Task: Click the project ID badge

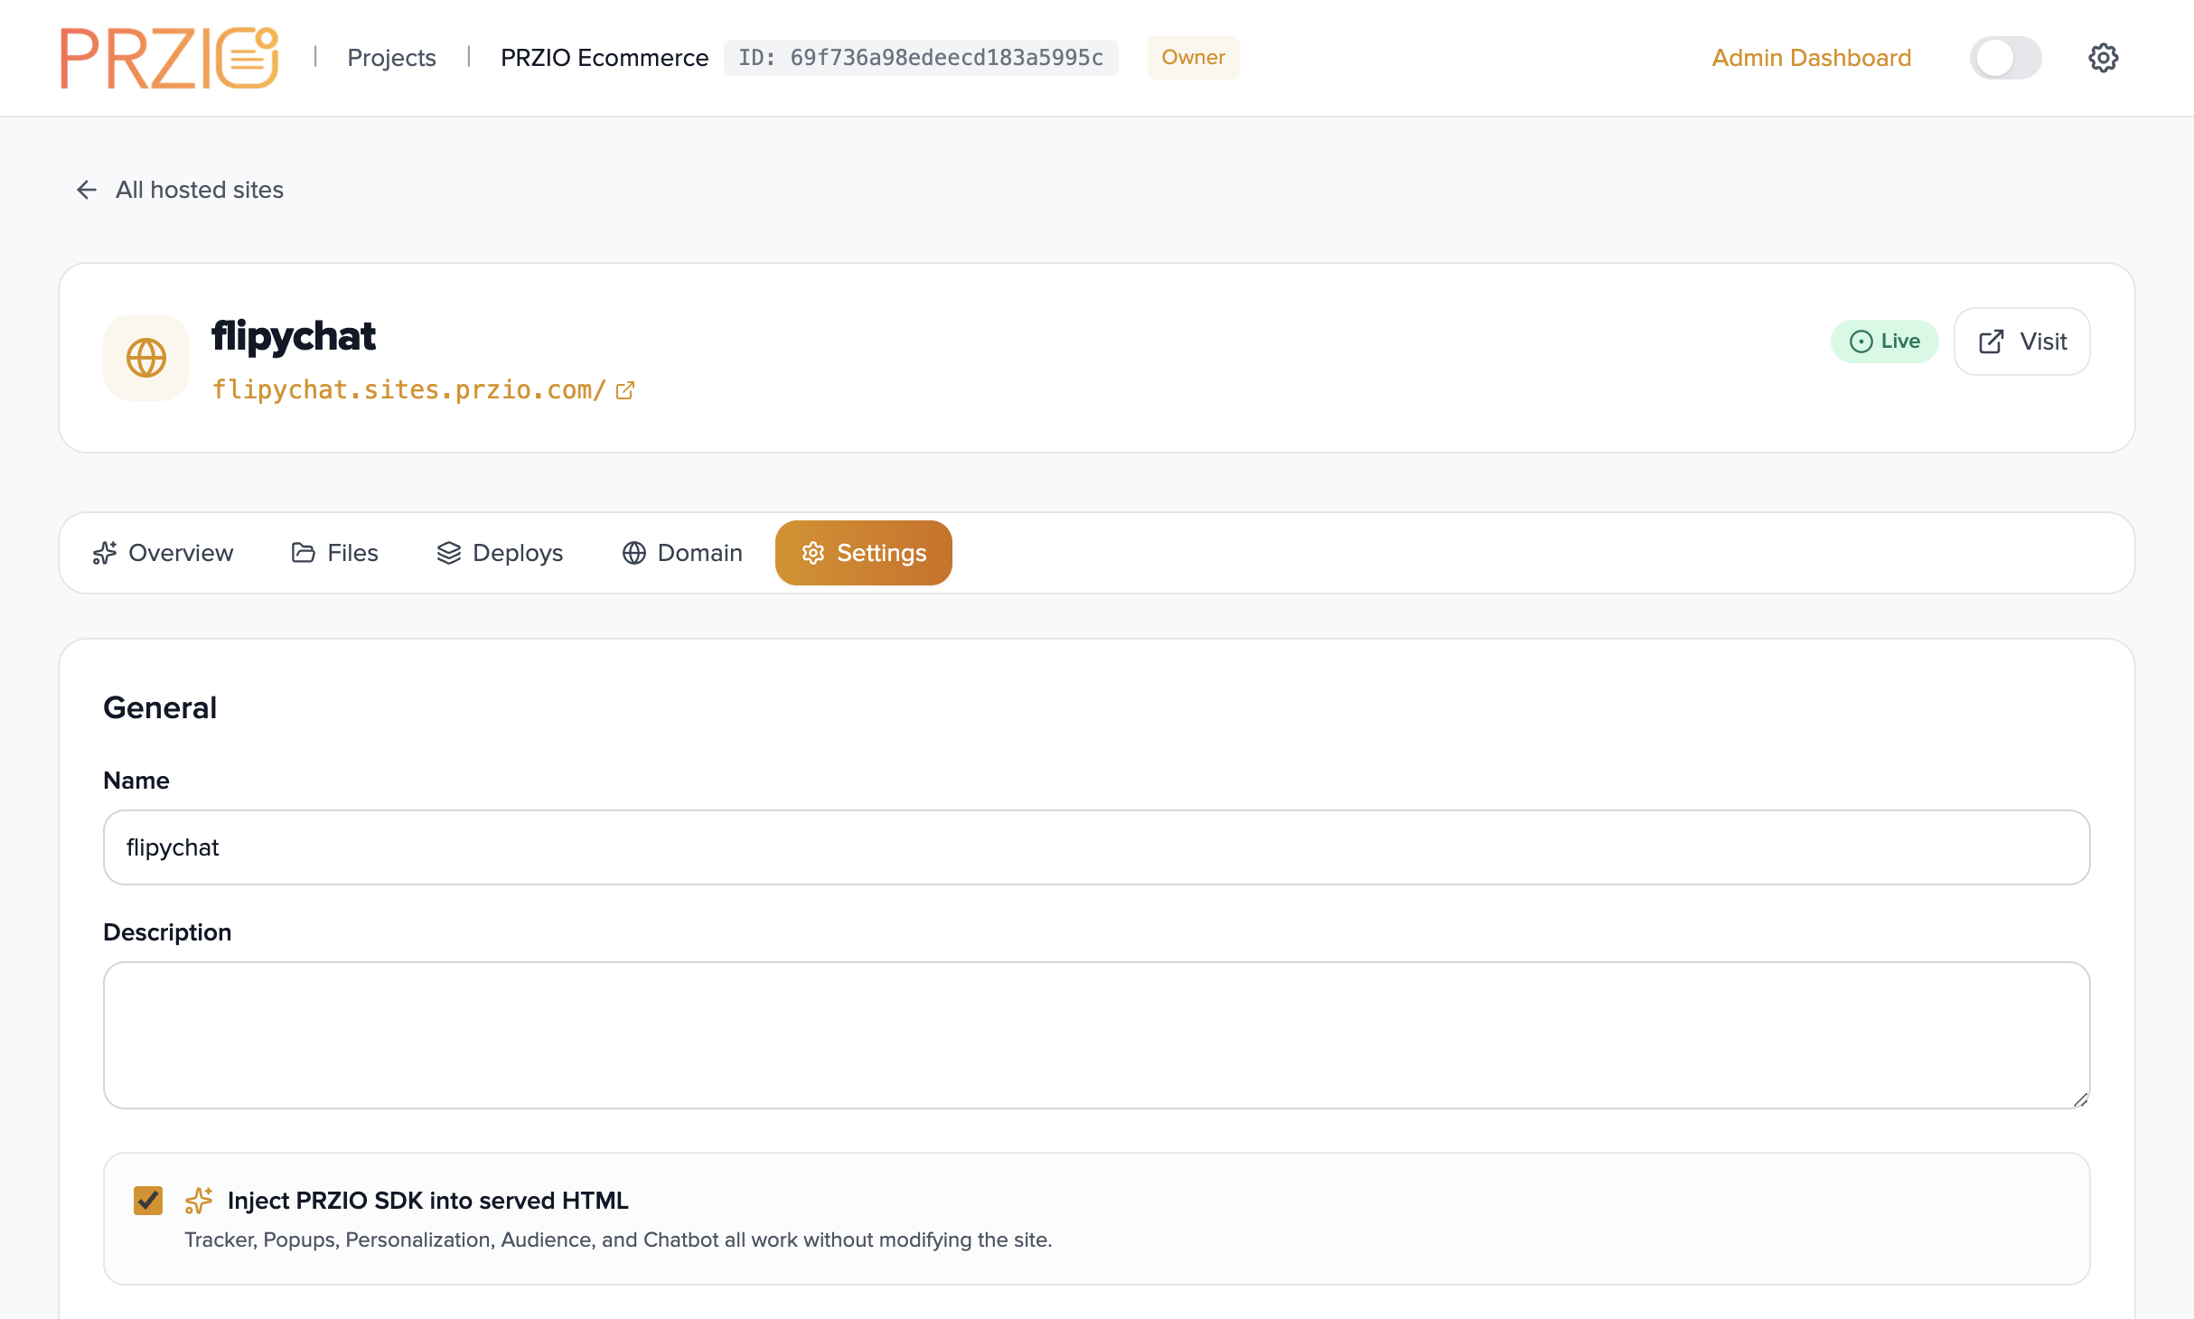Action: [921, 58]
